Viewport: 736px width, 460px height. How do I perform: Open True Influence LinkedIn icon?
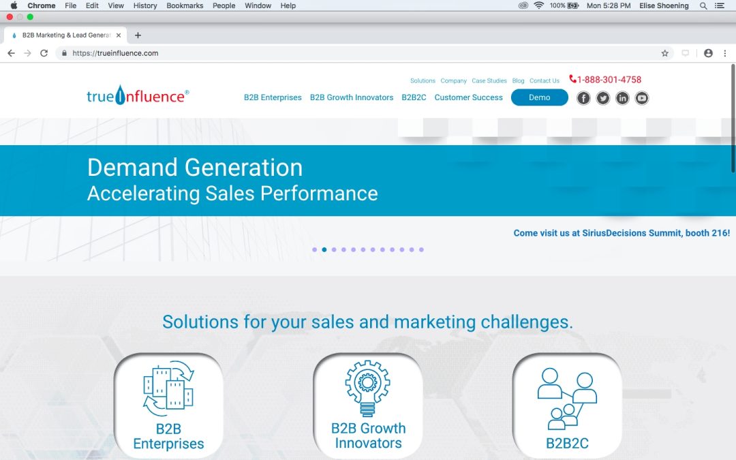[622, 98]
